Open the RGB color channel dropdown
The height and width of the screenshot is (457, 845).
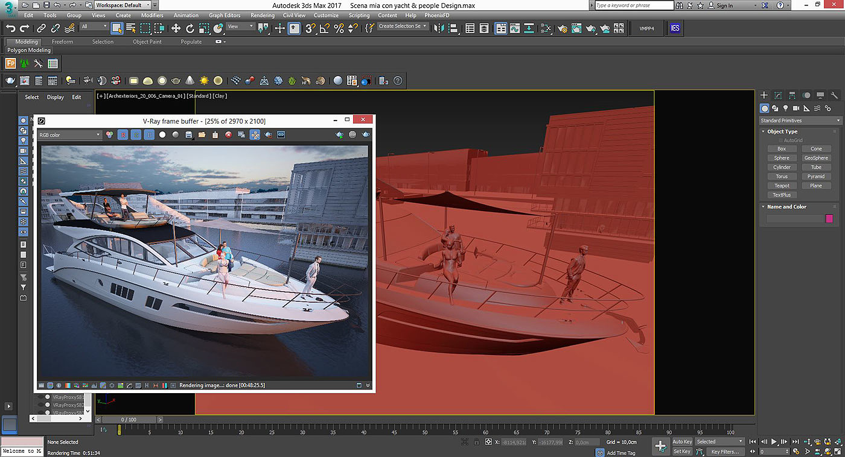(x=69, y=135)
